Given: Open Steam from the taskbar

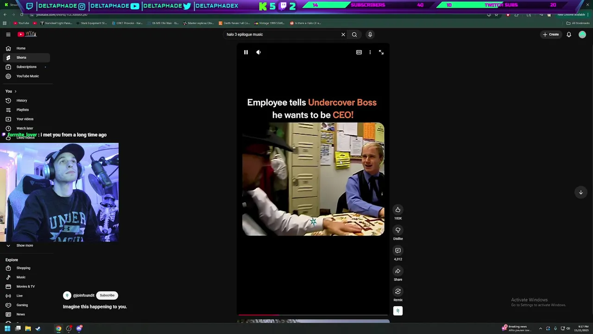Looking at the screenshot, I should point(38,328).
